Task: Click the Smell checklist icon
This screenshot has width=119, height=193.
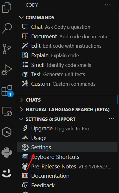Action: 25,65
